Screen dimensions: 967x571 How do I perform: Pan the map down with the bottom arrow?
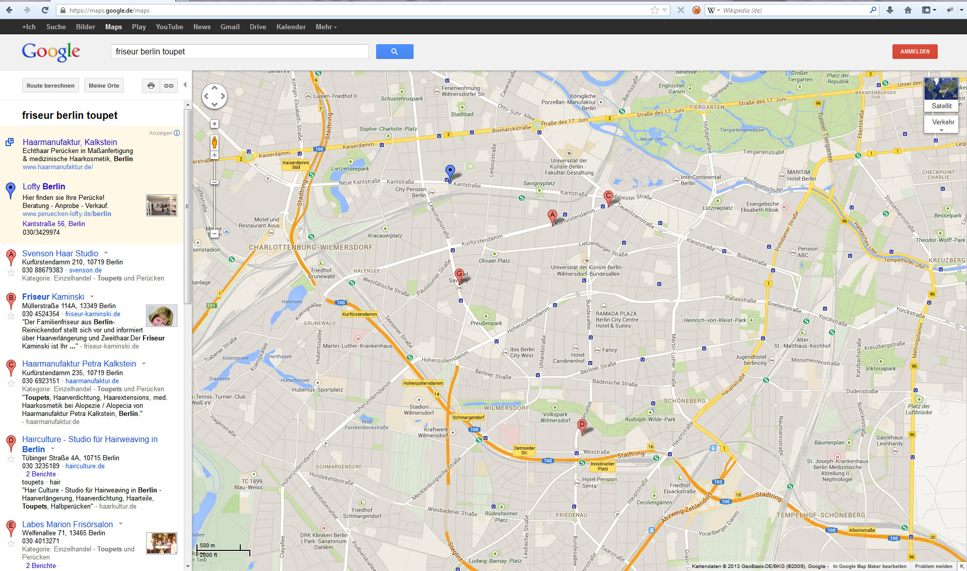(x=215, y=105)
